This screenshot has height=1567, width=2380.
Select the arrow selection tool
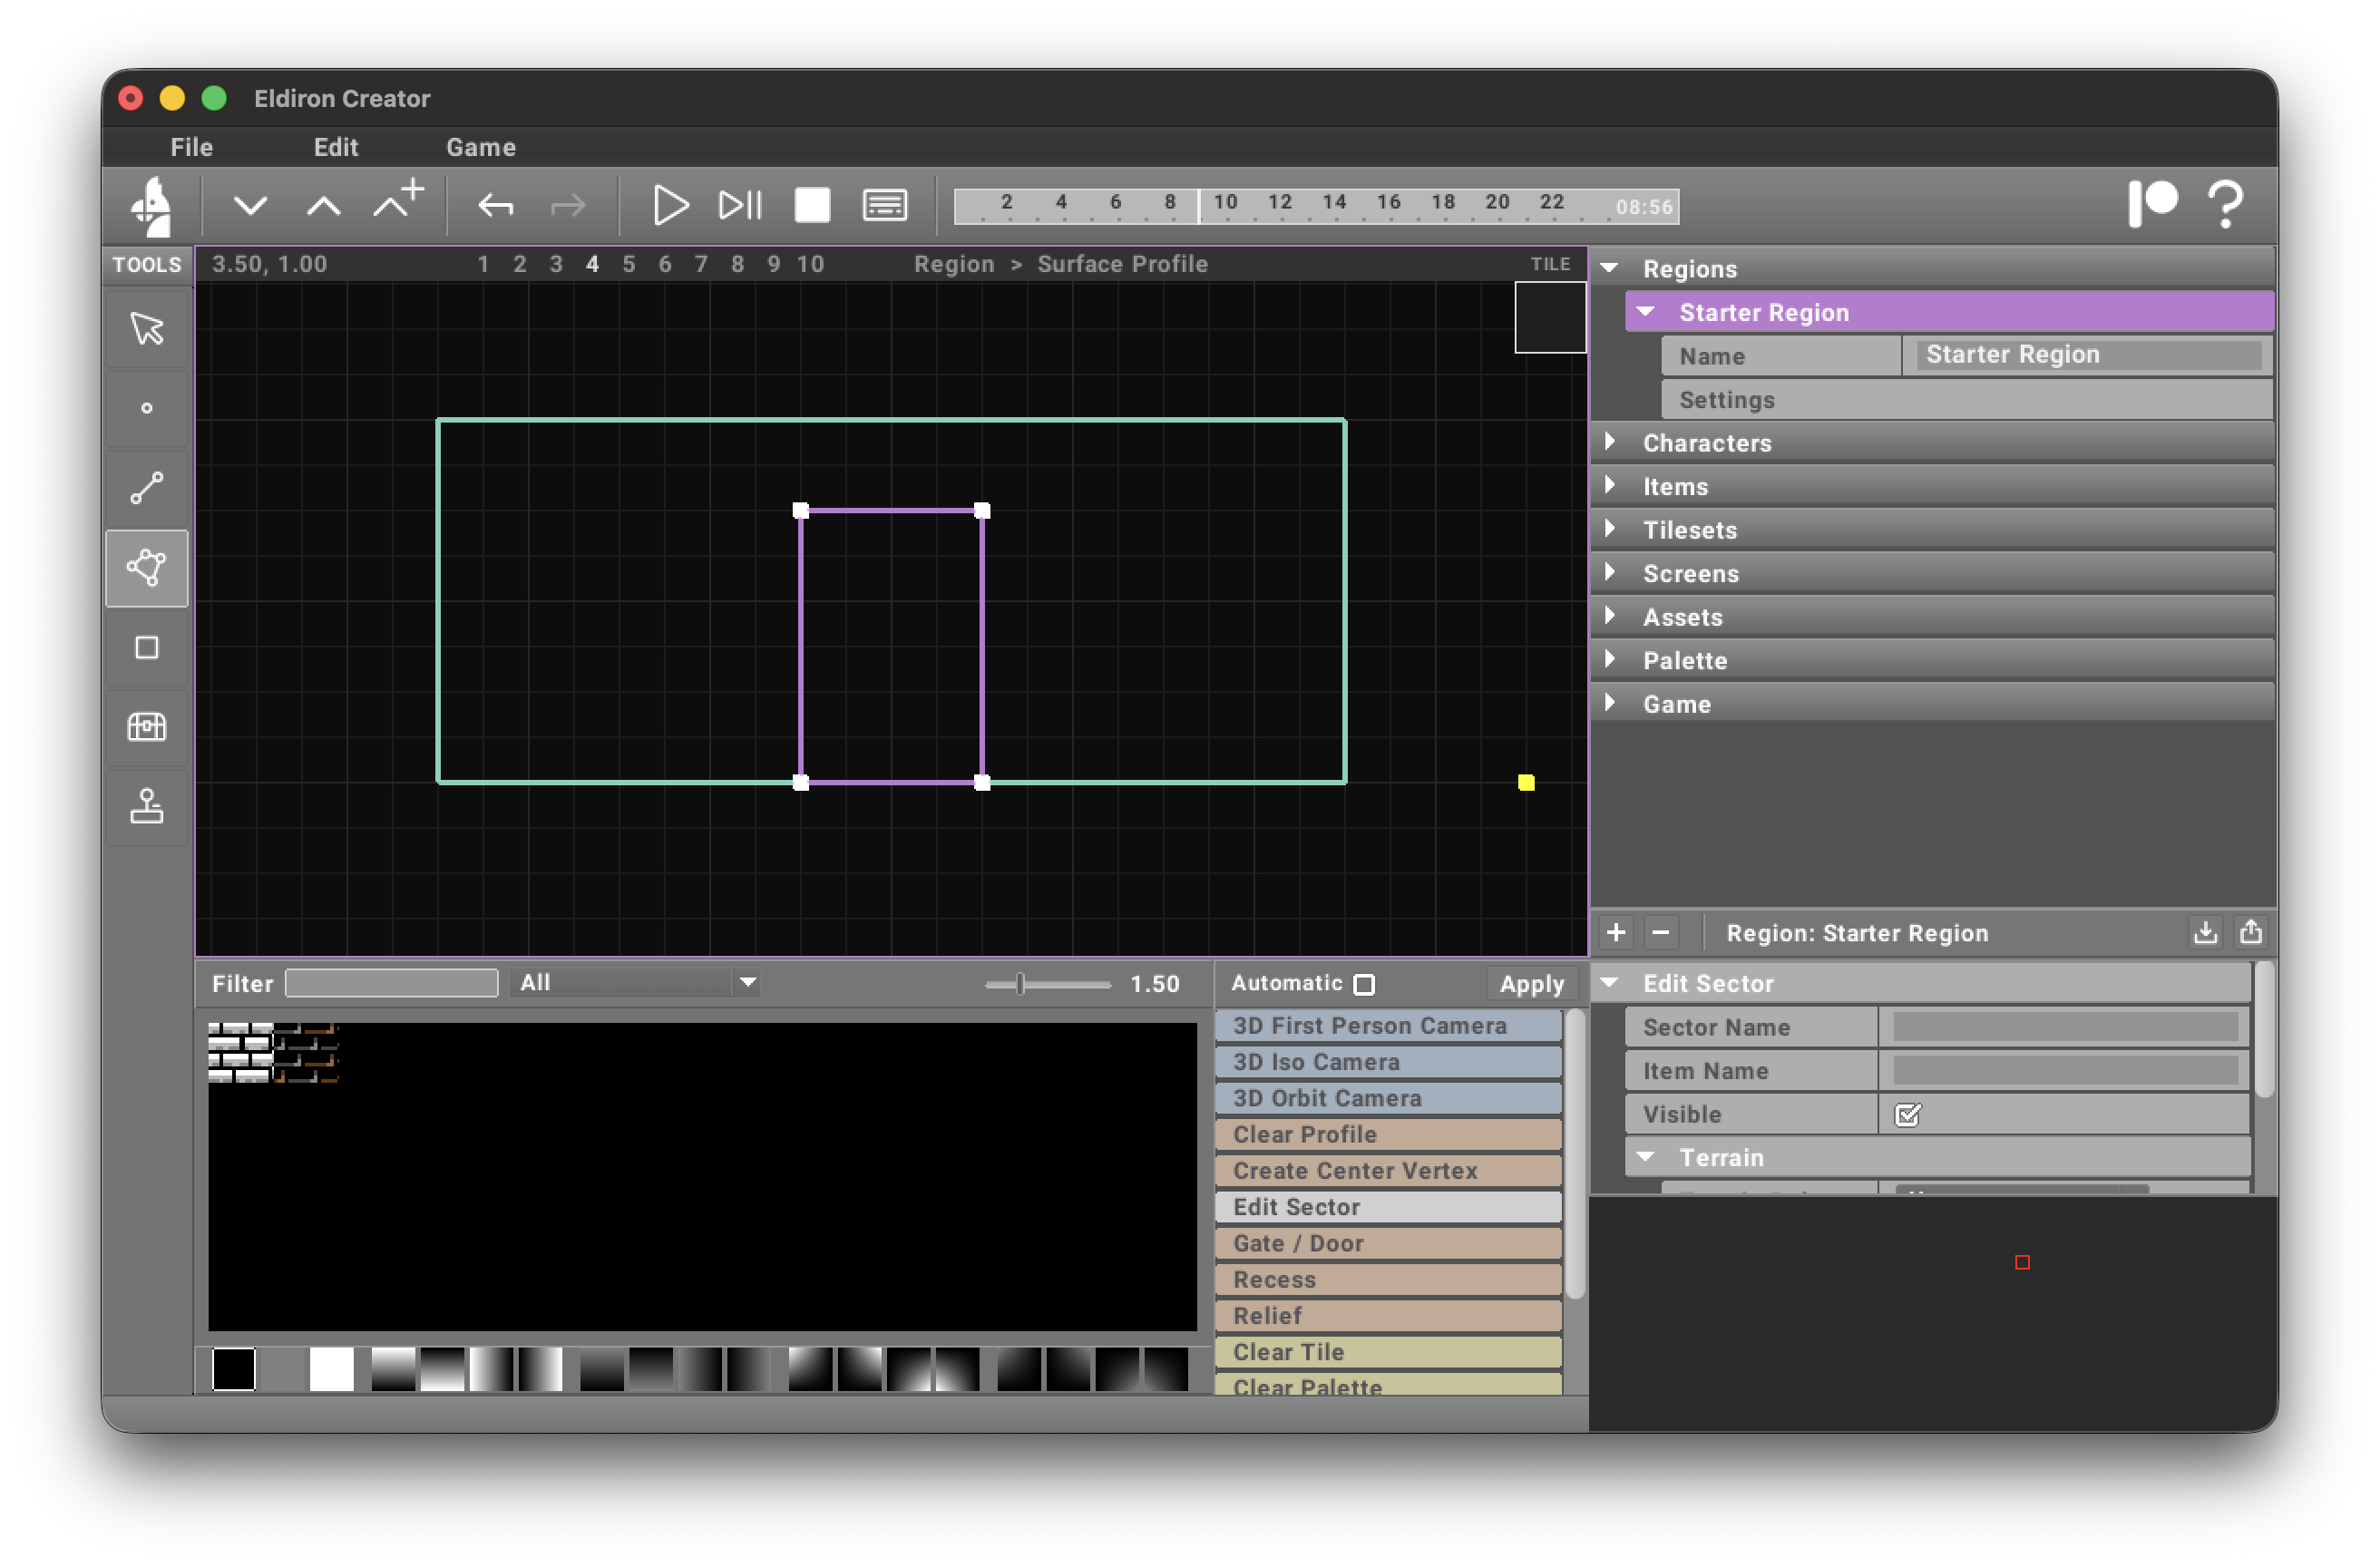pyautogui.click(x=146, y=328)
